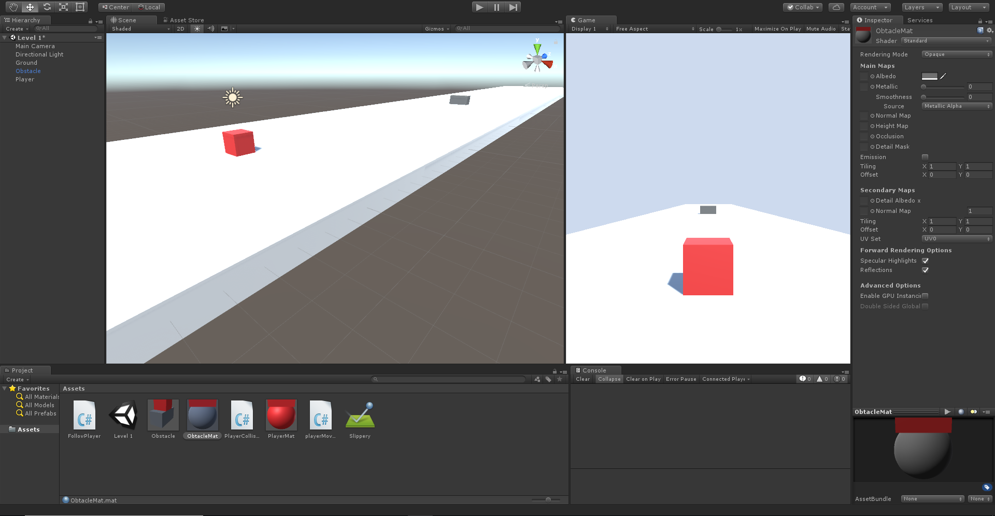Pick albedo color with eyedropper
Image resolution: width=995 pixels, height=516 pixels.
pyautogui.click(x=943, y=76)
